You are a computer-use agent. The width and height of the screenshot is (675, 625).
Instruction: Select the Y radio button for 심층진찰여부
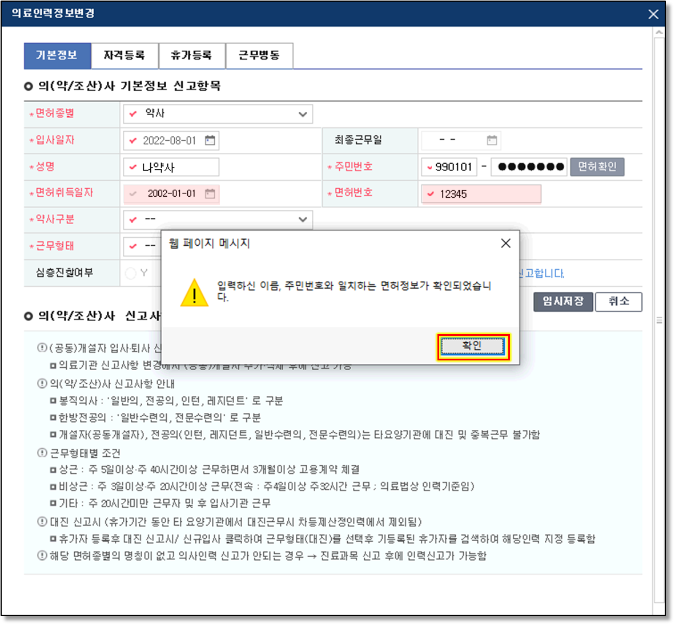(x=131, y=274)
